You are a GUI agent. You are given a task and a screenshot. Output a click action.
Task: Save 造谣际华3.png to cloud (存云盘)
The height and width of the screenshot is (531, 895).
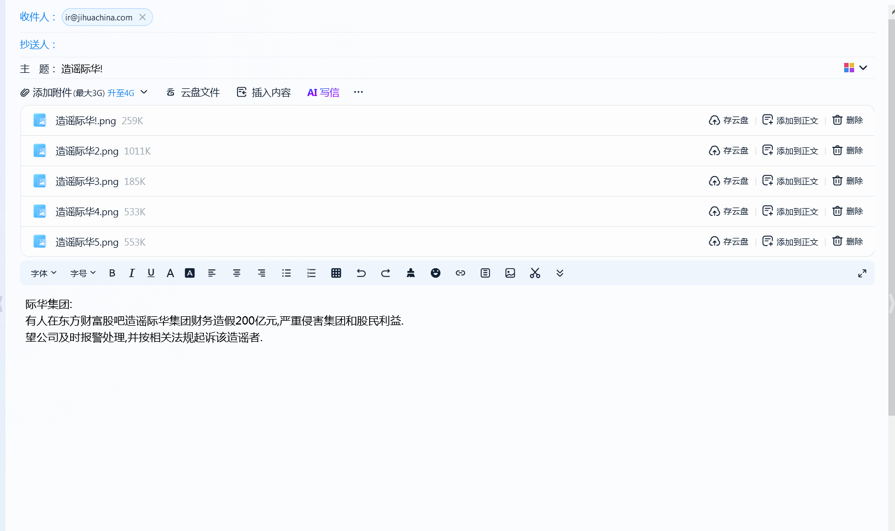tap(729, 181)
